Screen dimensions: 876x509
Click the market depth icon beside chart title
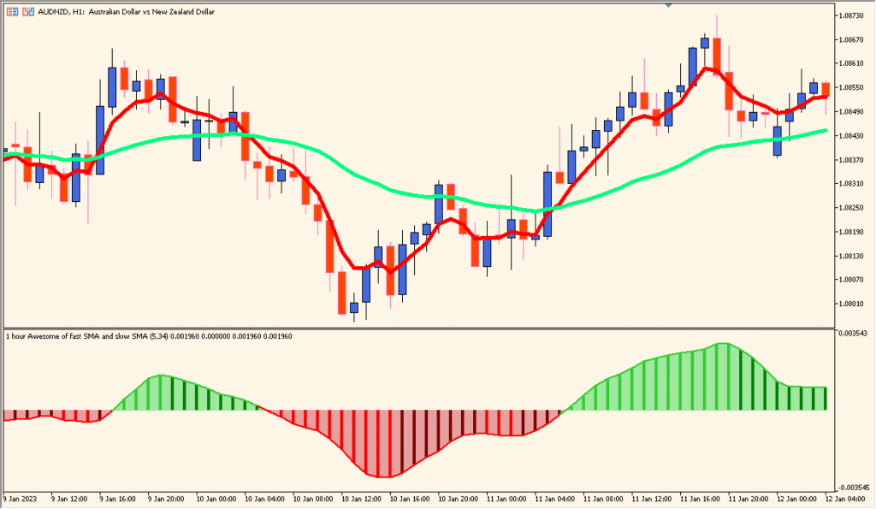(13, 12)
